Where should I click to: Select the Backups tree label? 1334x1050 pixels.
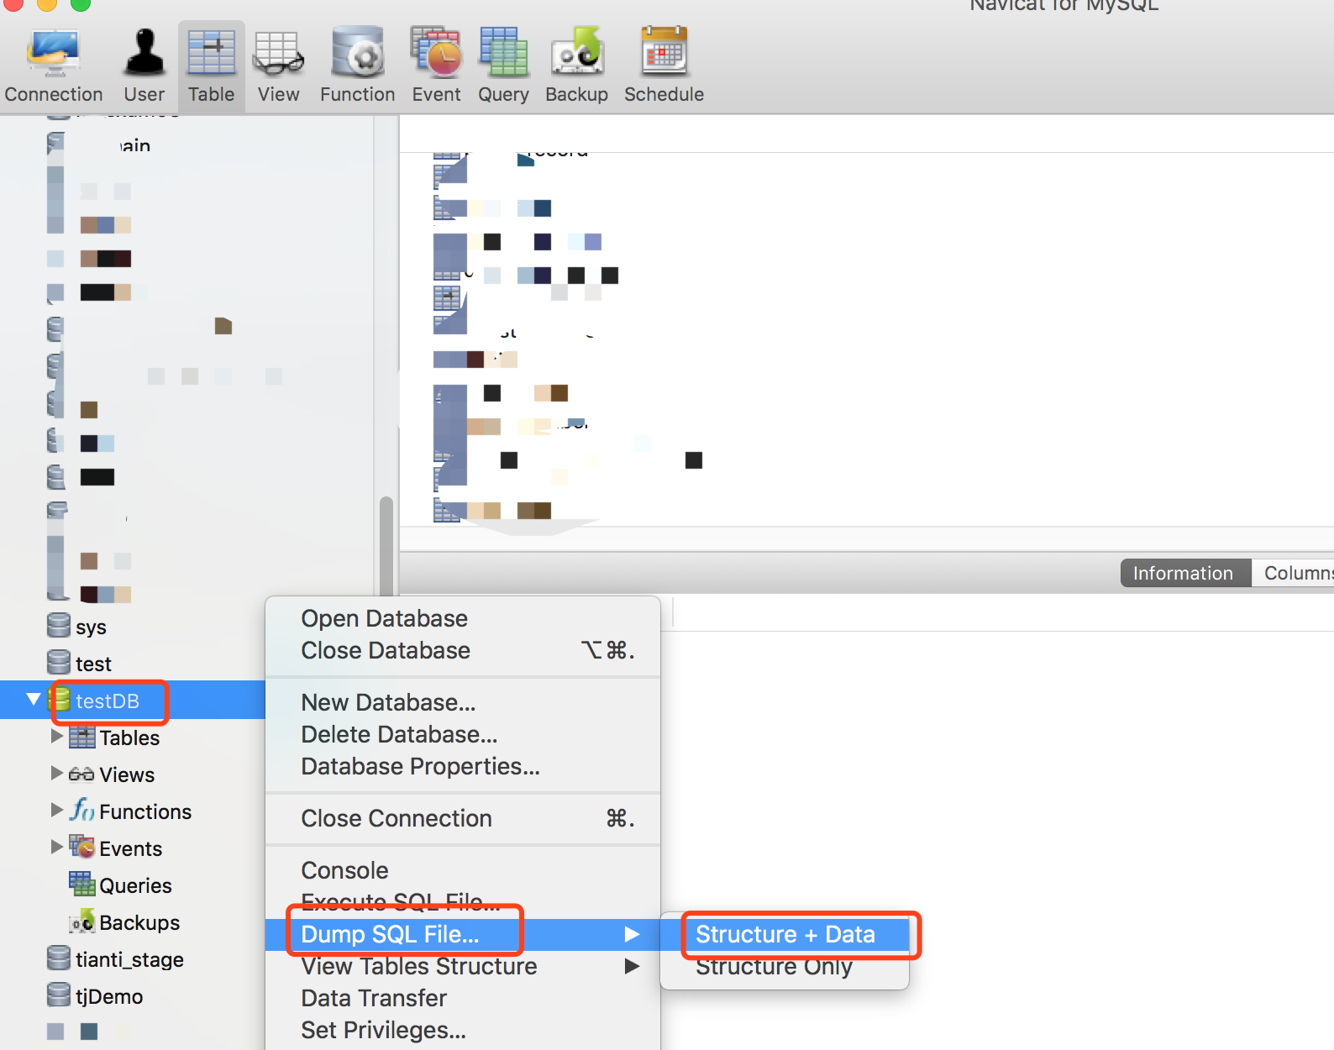(139, 922)
